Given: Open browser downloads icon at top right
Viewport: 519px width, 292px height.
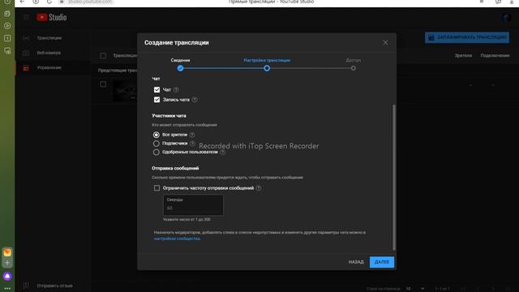Looking at the screenshot, I should tap(512, 2).
